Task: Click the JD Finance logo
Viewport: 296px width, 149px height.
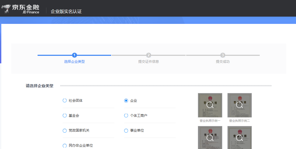Action: (20, 9)
